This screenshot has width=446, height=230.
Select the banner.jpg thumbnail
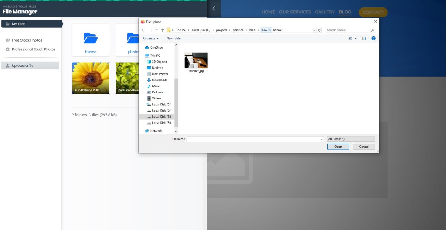tap(196, 60)
